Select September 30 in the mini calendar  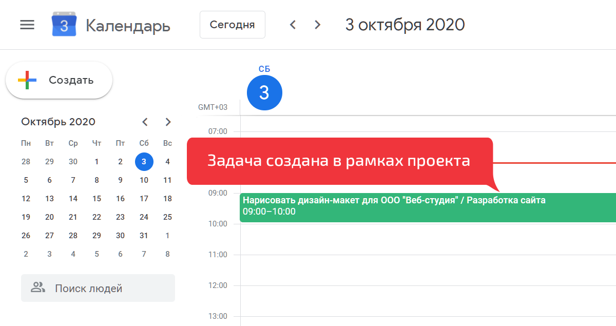[73, 162]
